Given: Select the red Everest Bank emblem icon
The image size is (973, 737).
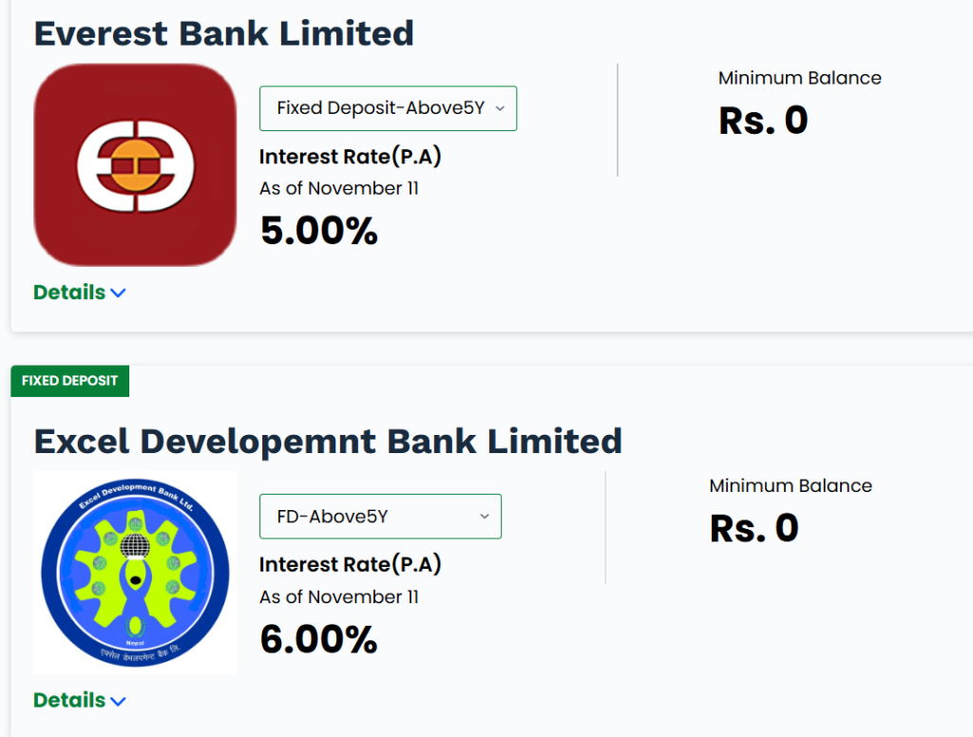Looking at the screenshot, I should coord(135,163).
